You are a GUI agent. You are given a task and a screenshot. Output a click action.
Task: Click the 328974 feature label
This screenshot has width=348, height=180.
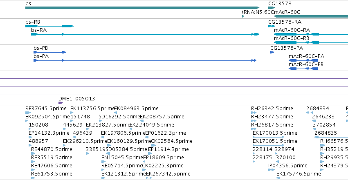(285, 149)
